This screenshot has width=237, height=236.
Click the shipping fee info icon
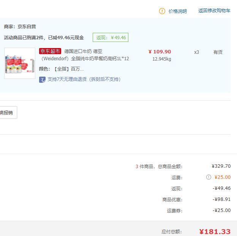[209, 177]
